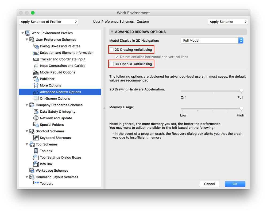267x213 pixels.
Task: Click the Tracker and Coordinate Input icon
Action: tap(36, 59)
